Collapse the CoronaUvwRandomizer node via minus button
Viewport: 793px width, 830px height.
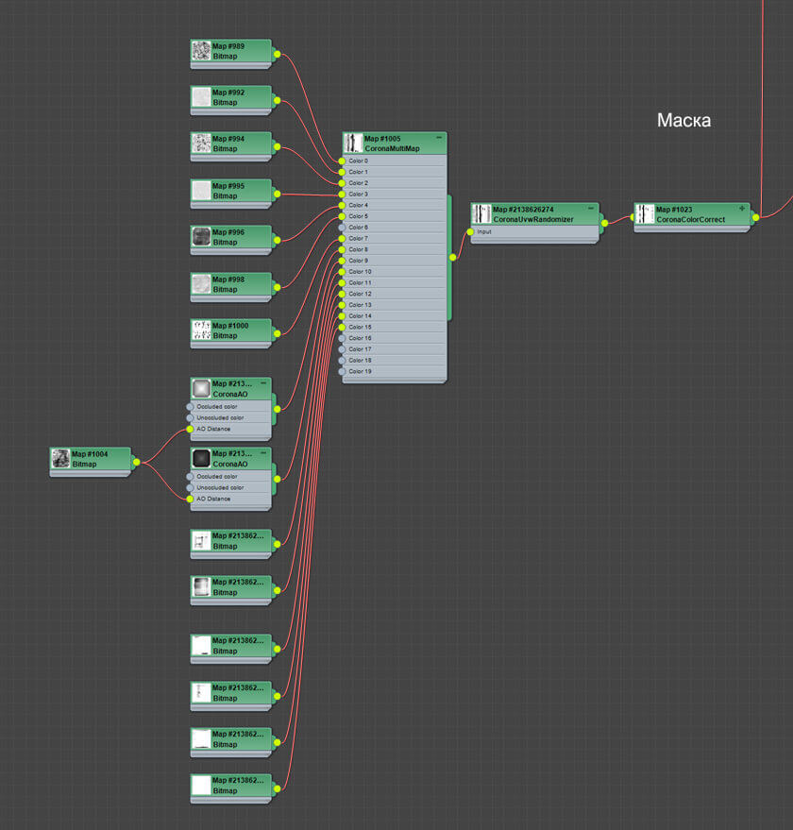point(593,210)
